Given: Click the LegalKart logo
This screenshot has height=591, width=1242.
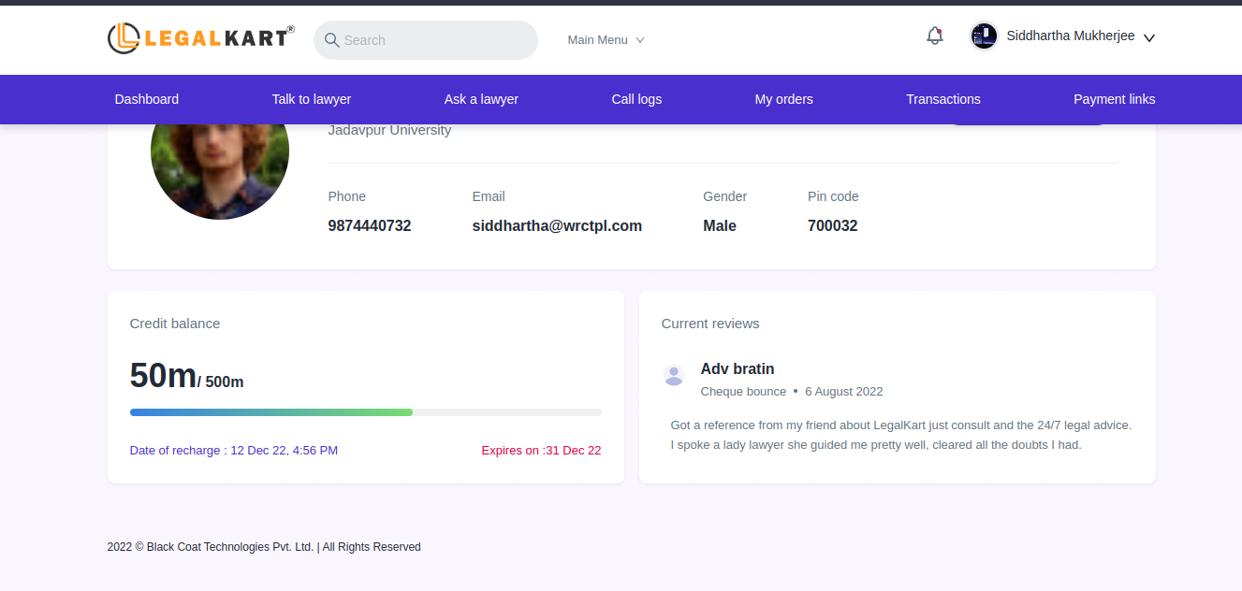Looking at the screenshot, I should point(200,38).
